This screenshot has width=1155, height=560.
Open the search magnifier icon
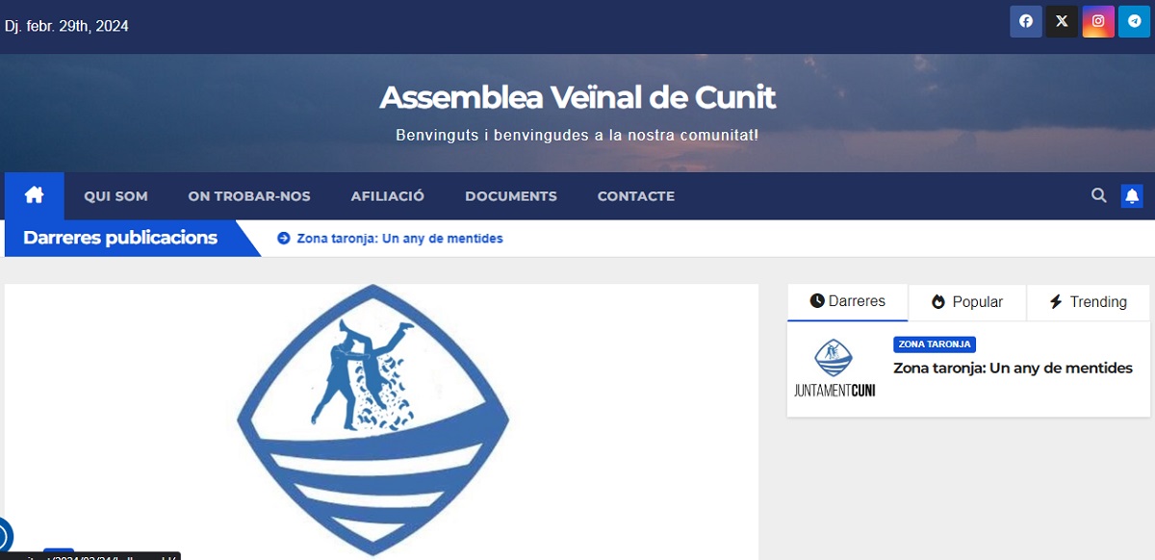tap(1099, 195)
